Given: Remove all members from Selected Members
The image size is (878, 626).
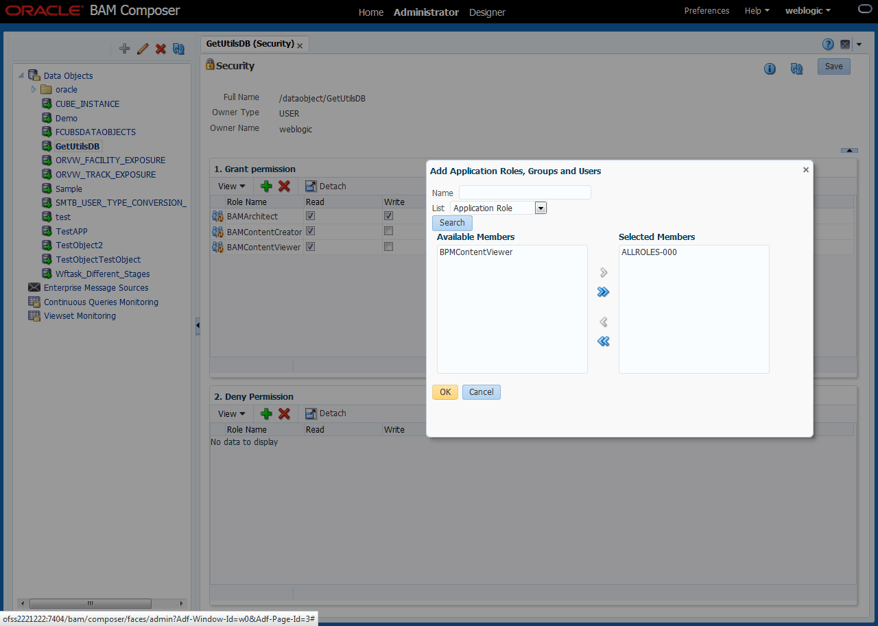Looking at the screenshot, I should (x=604, y=341).
